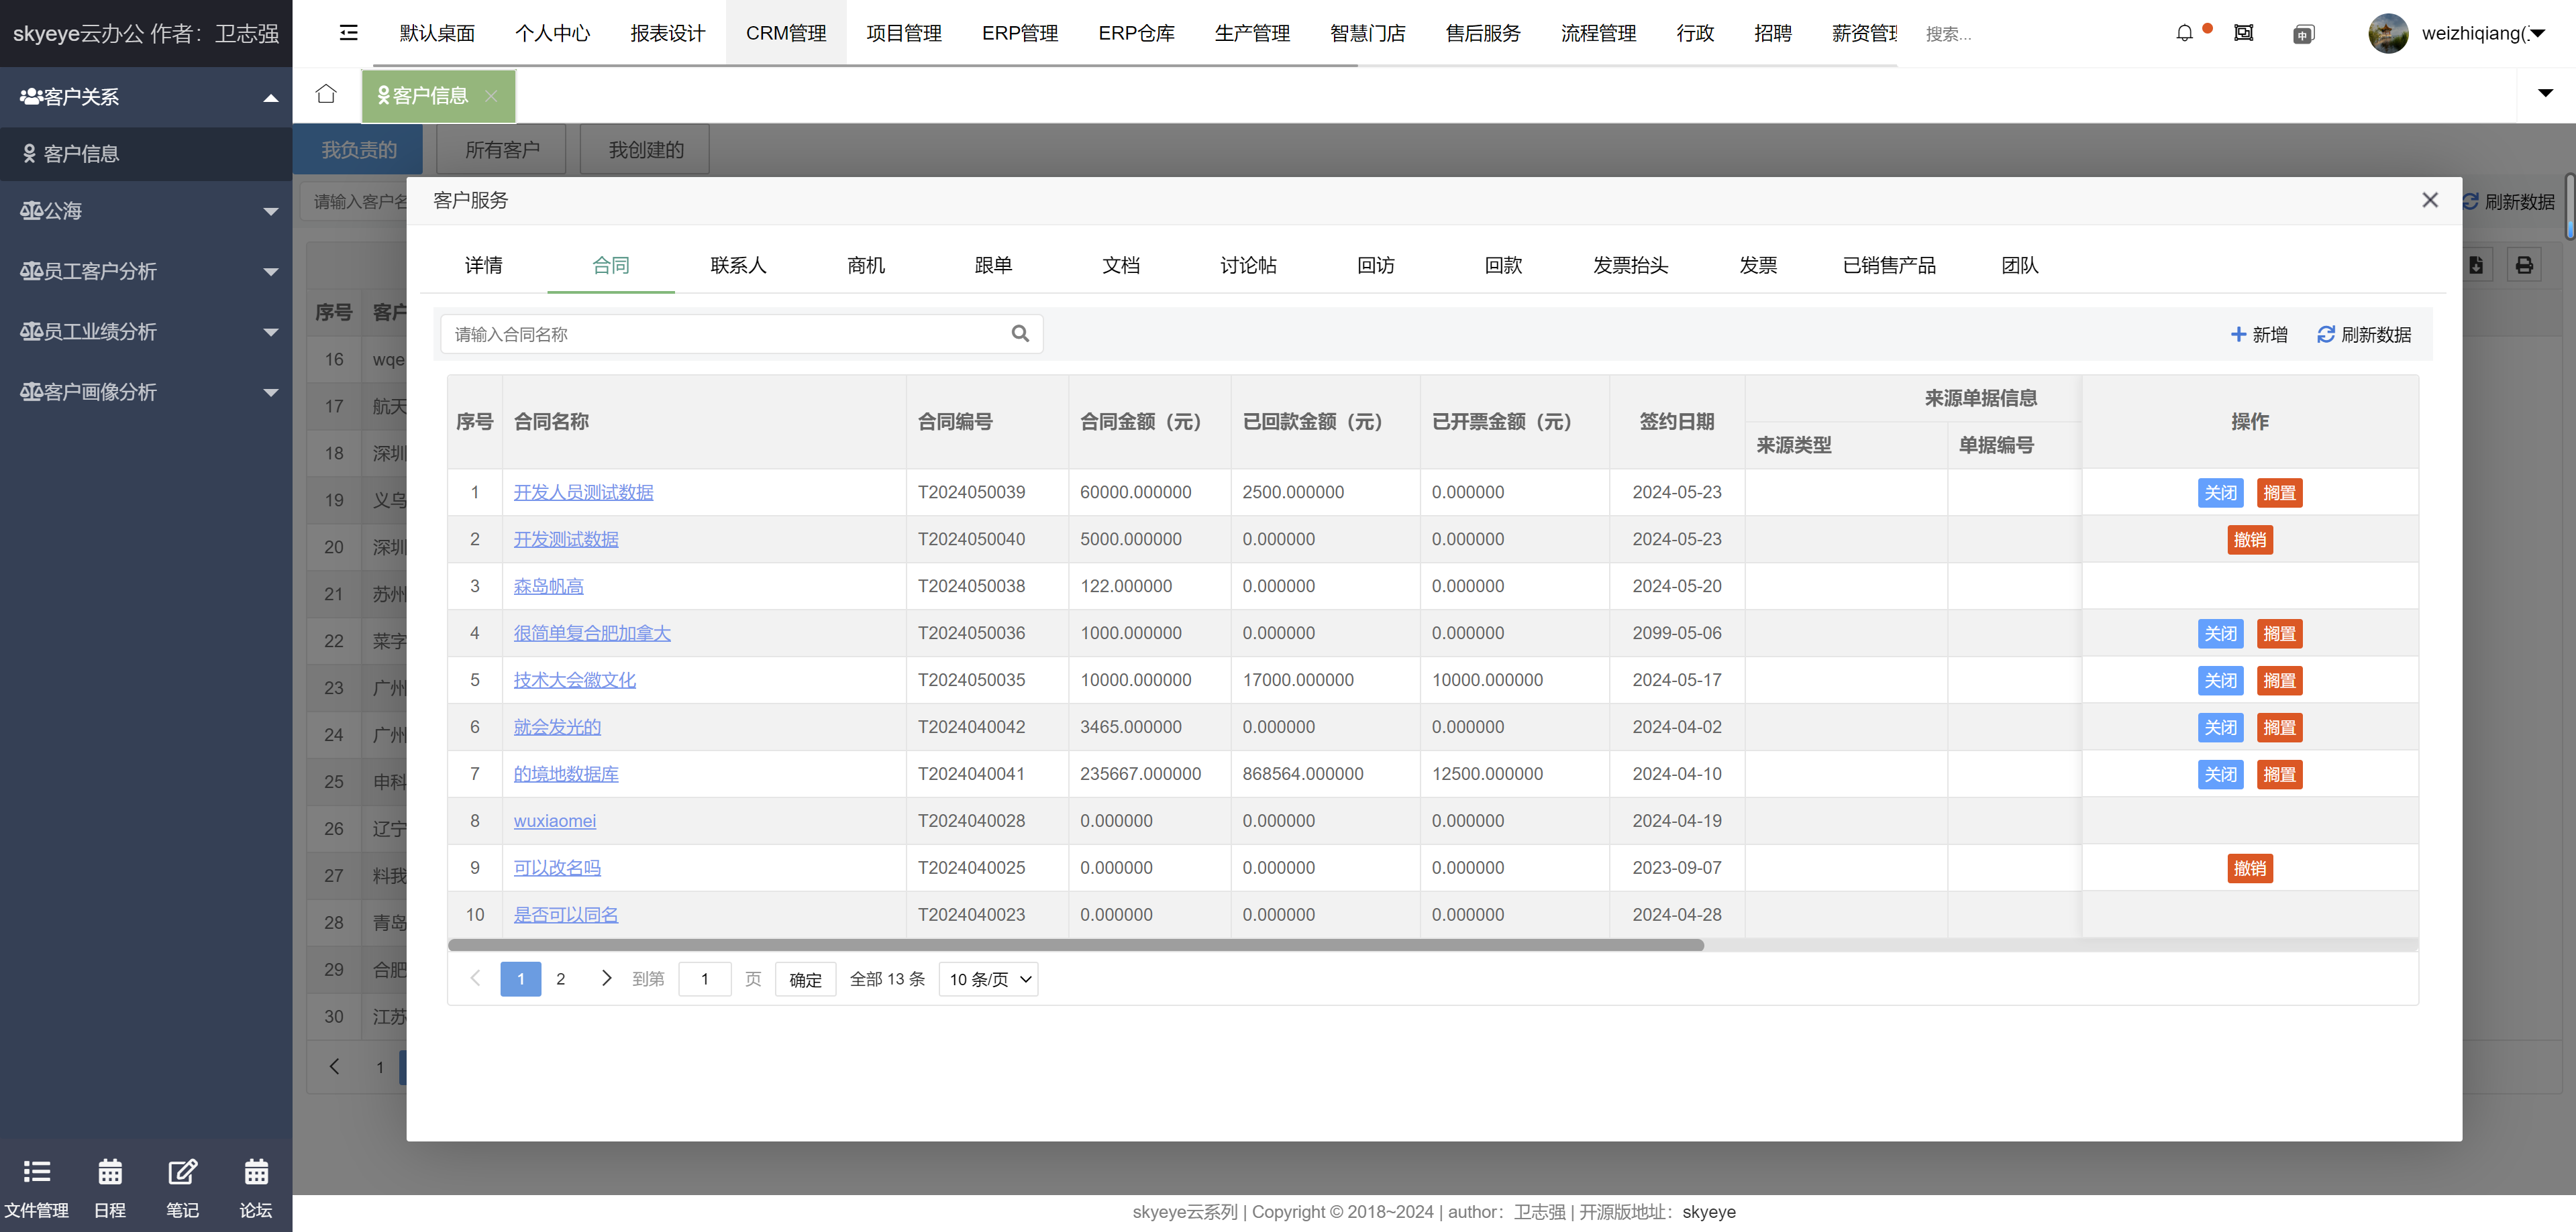Click the print icon behind the dialog
The height and width of the screenshot is (1232, 2576).
tap(2523, 265)
